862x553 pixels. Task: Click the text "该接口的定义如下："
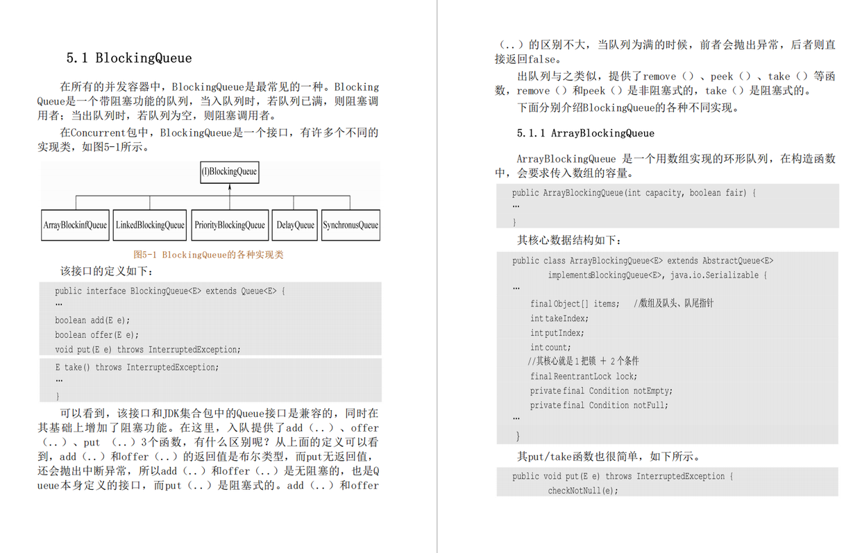[107, 271]
